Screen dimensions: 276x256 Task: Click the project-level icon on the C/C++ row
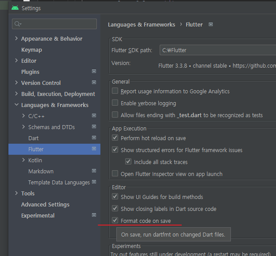coord(94,115)
